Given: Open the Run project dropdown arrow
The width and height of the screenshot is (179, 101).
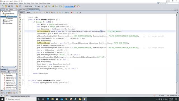Looking at the screenshot, I should (51, 6).
